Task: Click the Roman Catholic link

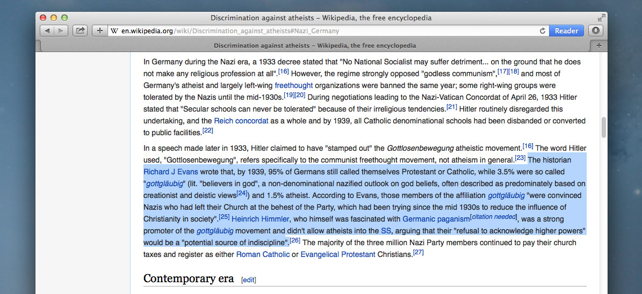Action: point(263,254)
